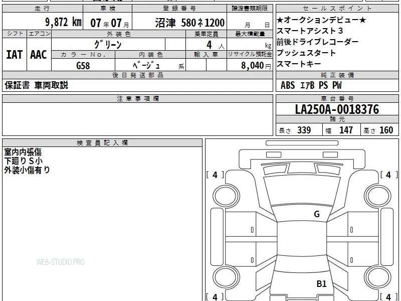Select the 07年07月 inspection date
This screenshot has height=301, width=401.
click(110, 23)
